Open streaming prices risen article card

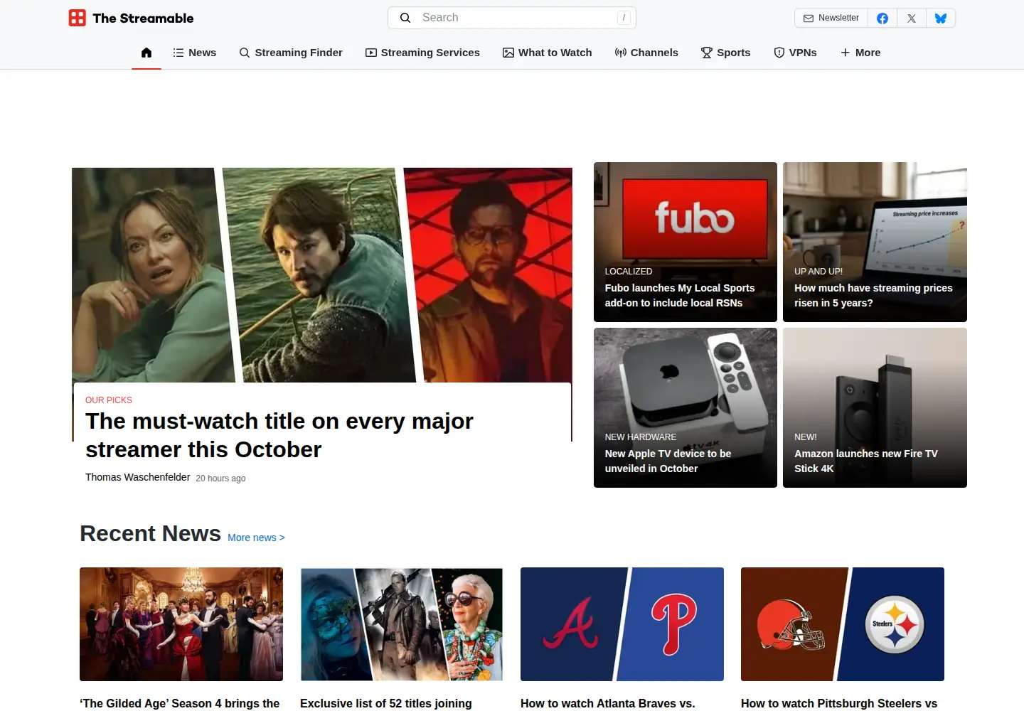875,242
